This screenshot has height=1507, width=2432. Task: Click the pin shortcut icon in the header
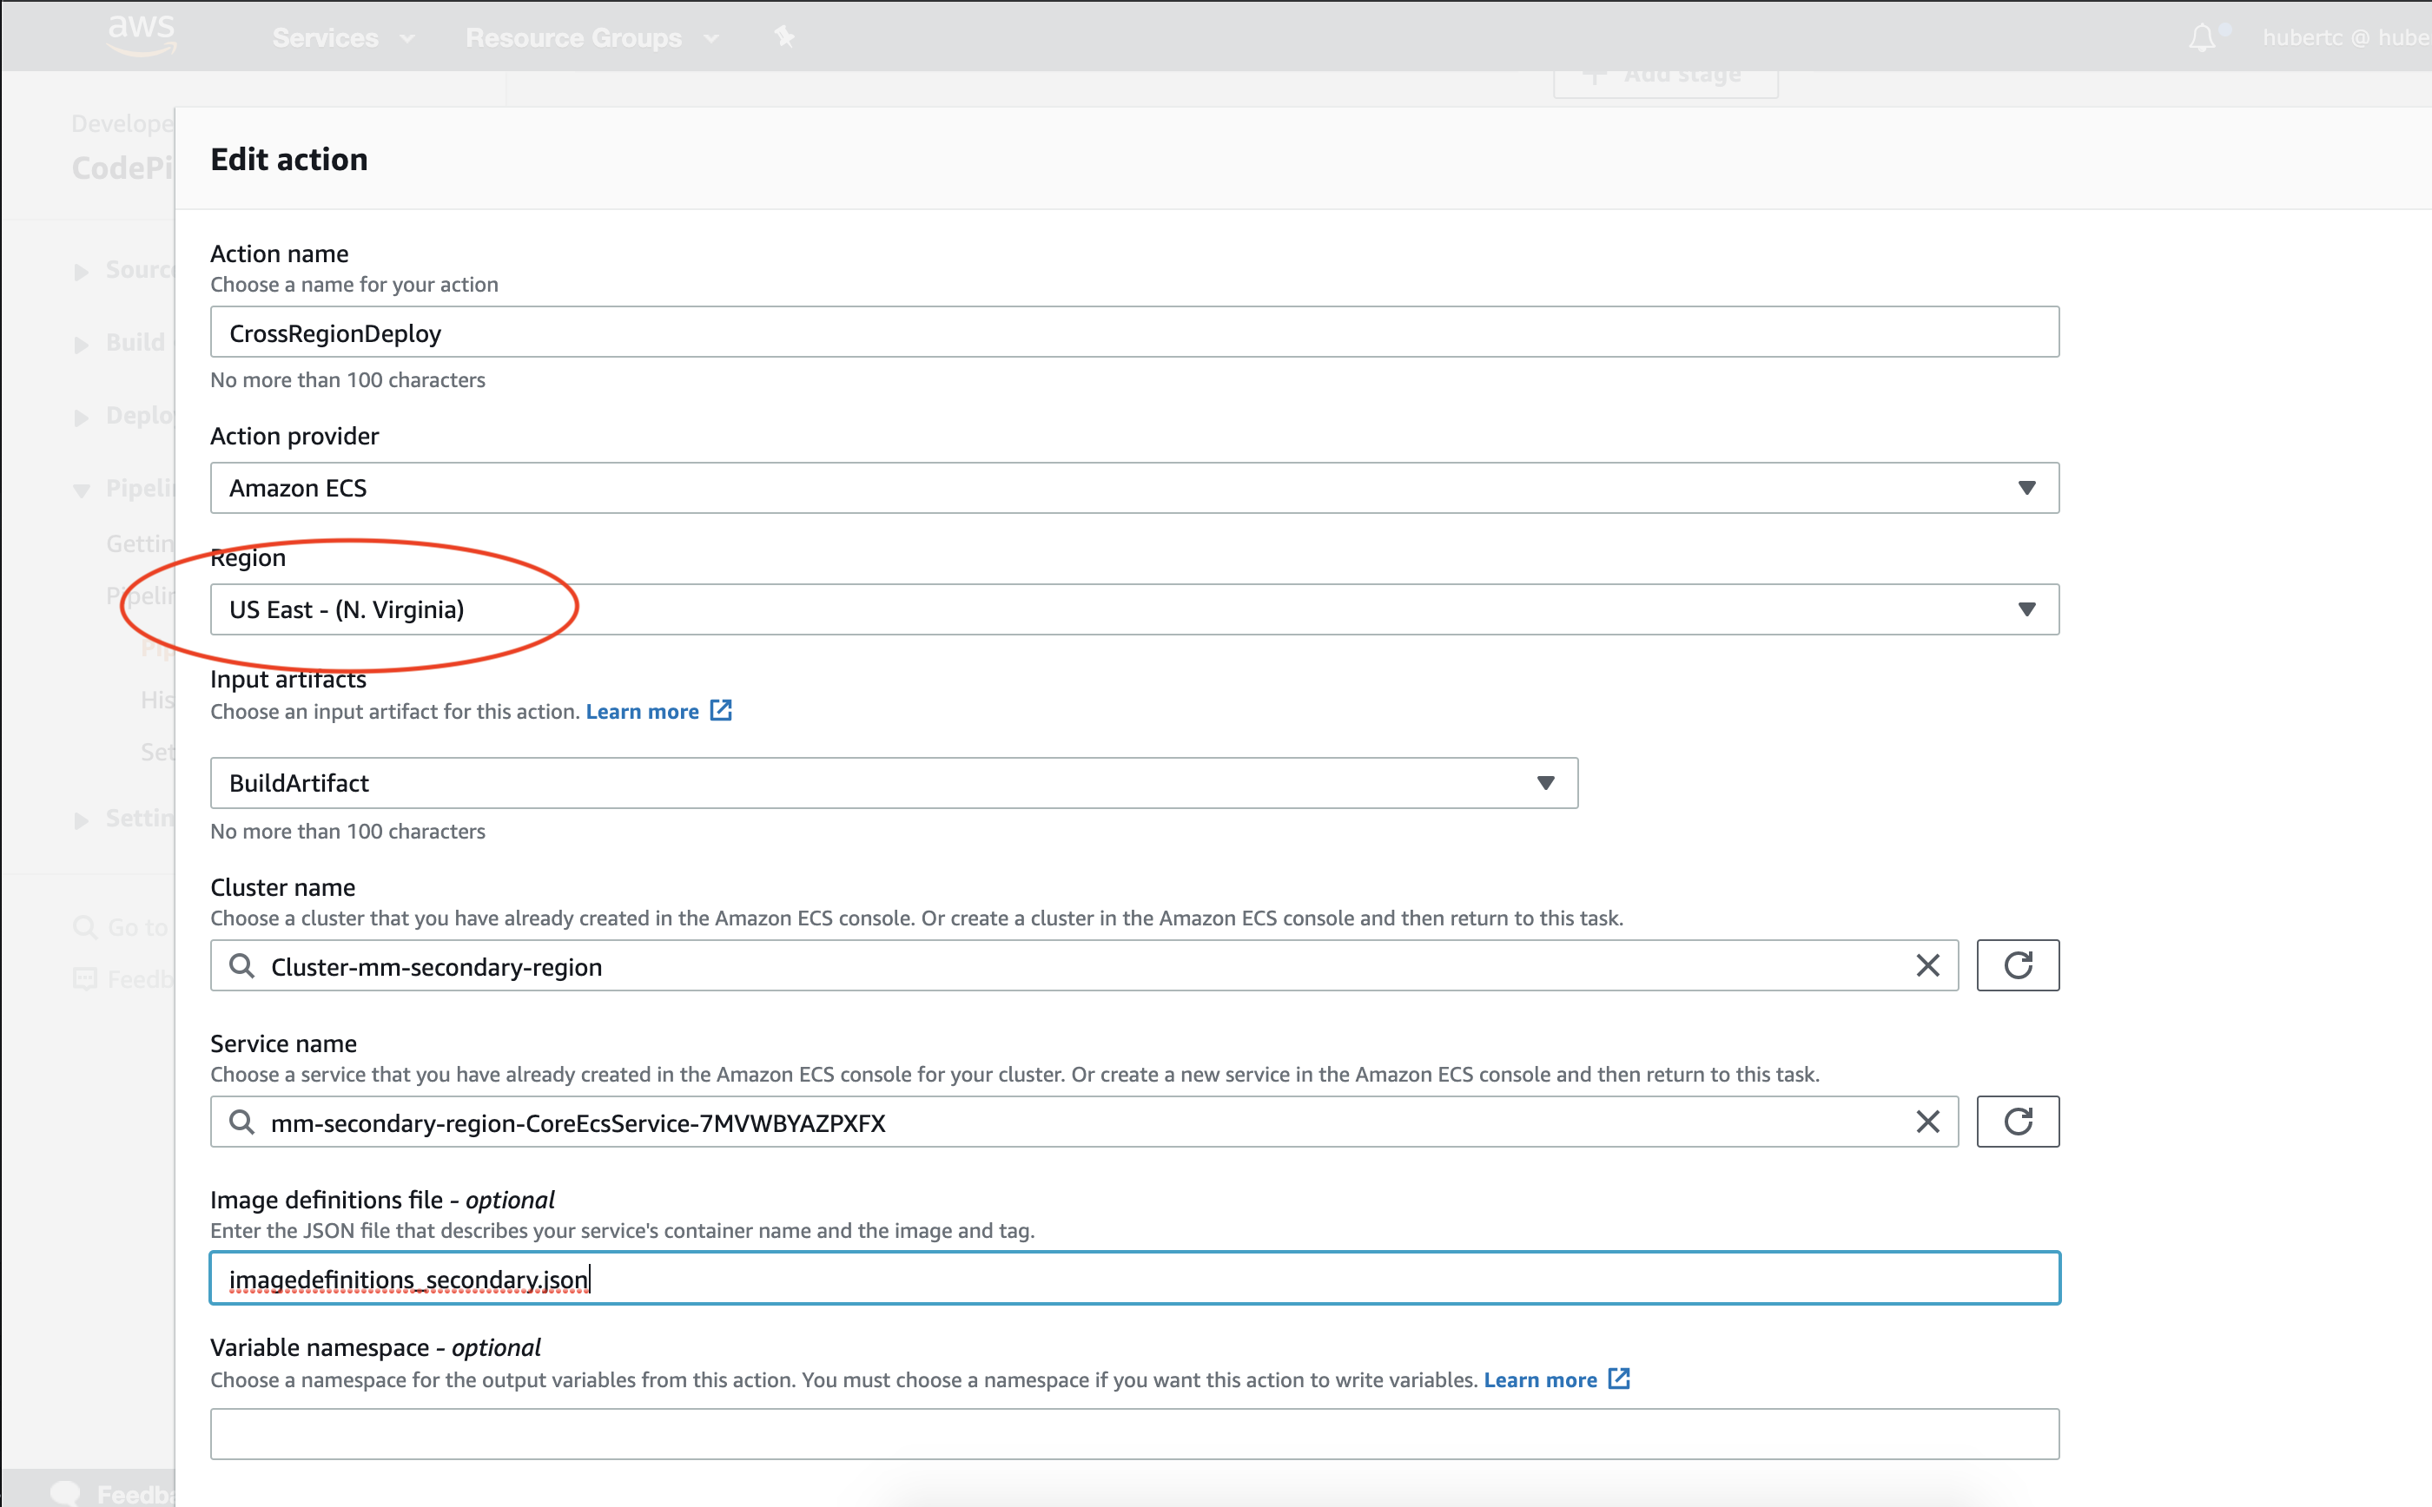click(x=784, y=36)
